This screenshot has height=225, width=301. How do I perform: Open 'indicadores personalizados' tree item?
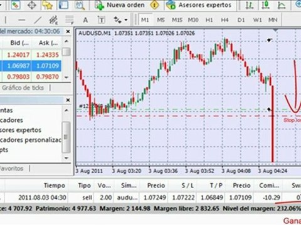[x=31, y=140]
